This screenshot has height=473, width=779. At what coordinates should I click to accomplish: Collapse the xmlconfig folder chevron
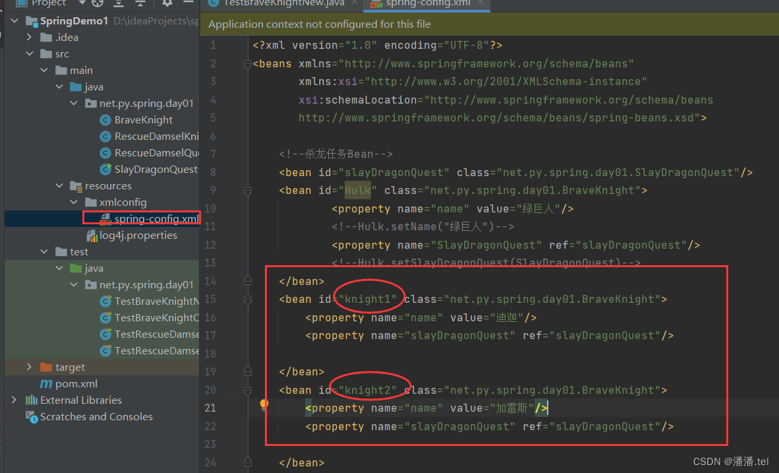coord(74,202)
